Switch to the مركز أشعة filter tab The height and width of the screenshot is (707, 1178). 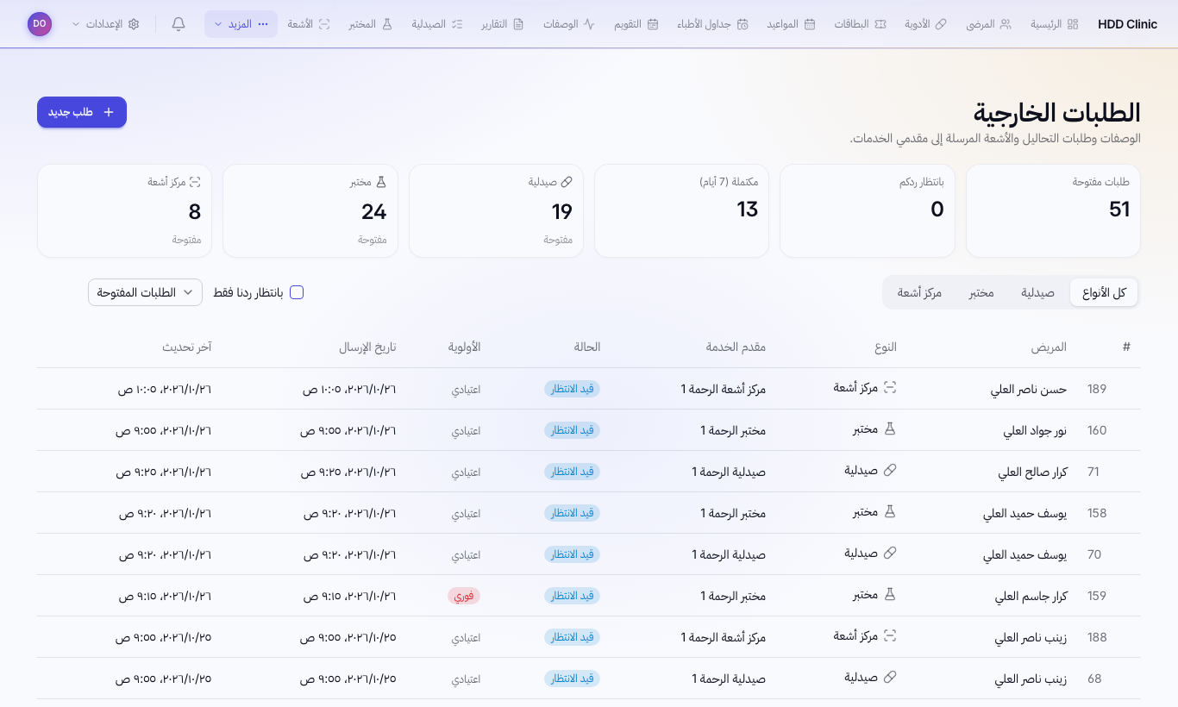tap(919, 292)
